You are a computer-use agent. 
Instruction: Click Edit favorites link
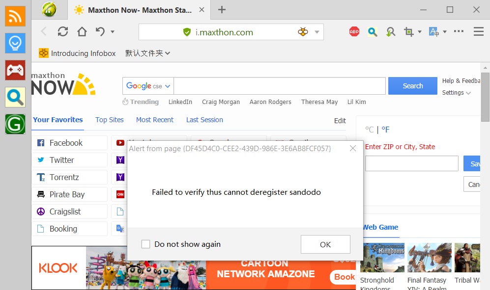340,121
